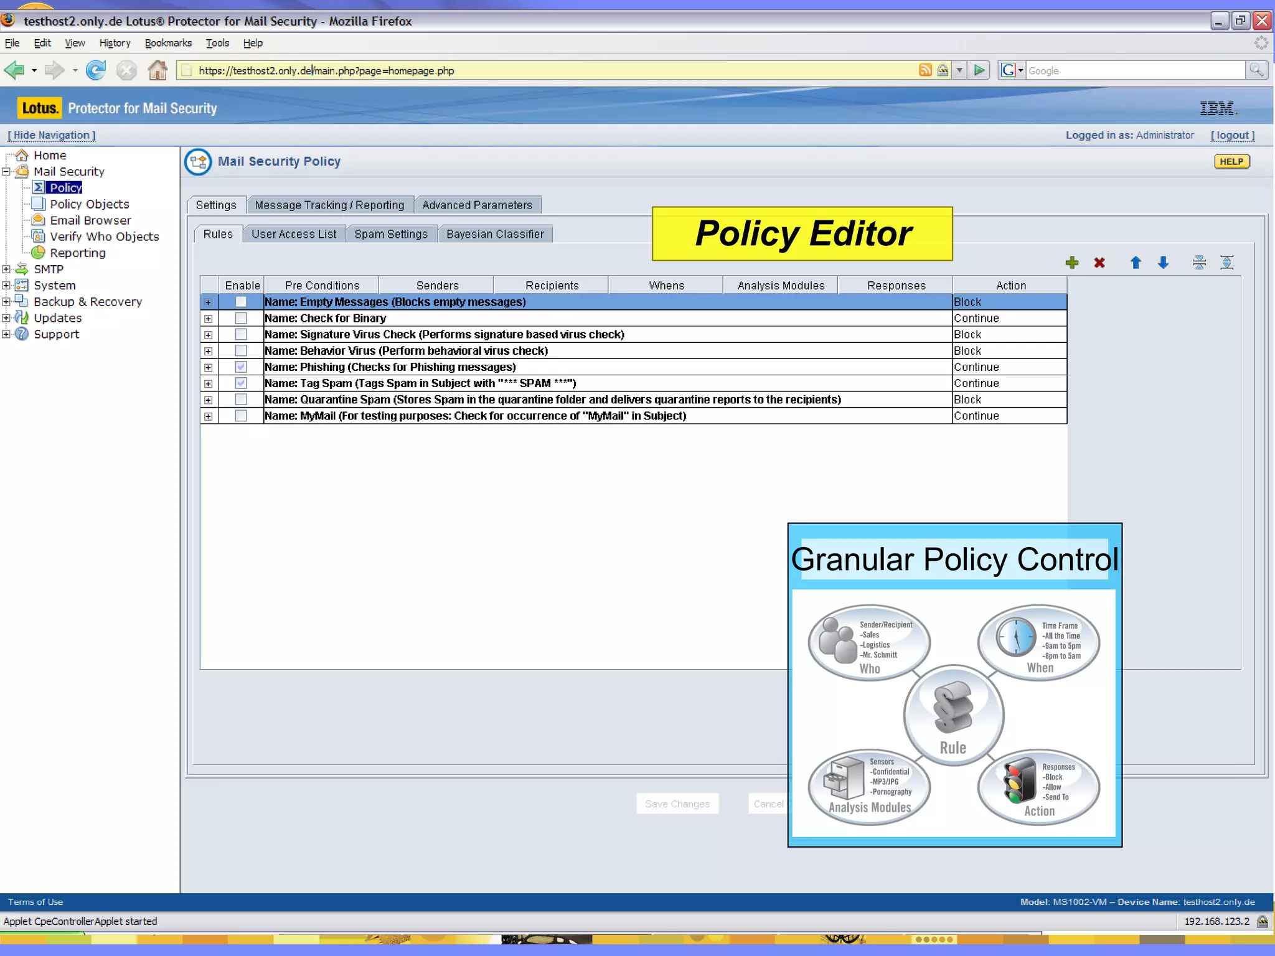Open the Tools menu

tap(217, 43)
